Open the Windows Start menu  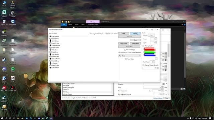pos(2,118)
